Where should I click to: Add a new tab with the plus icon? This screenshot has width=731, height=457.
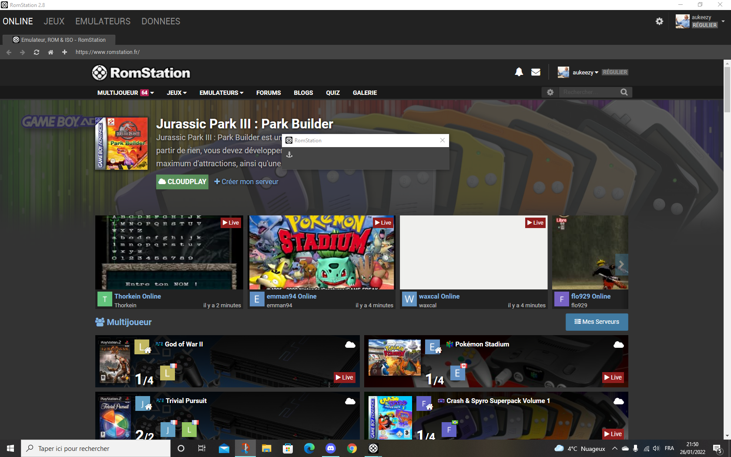click(64, 52)
